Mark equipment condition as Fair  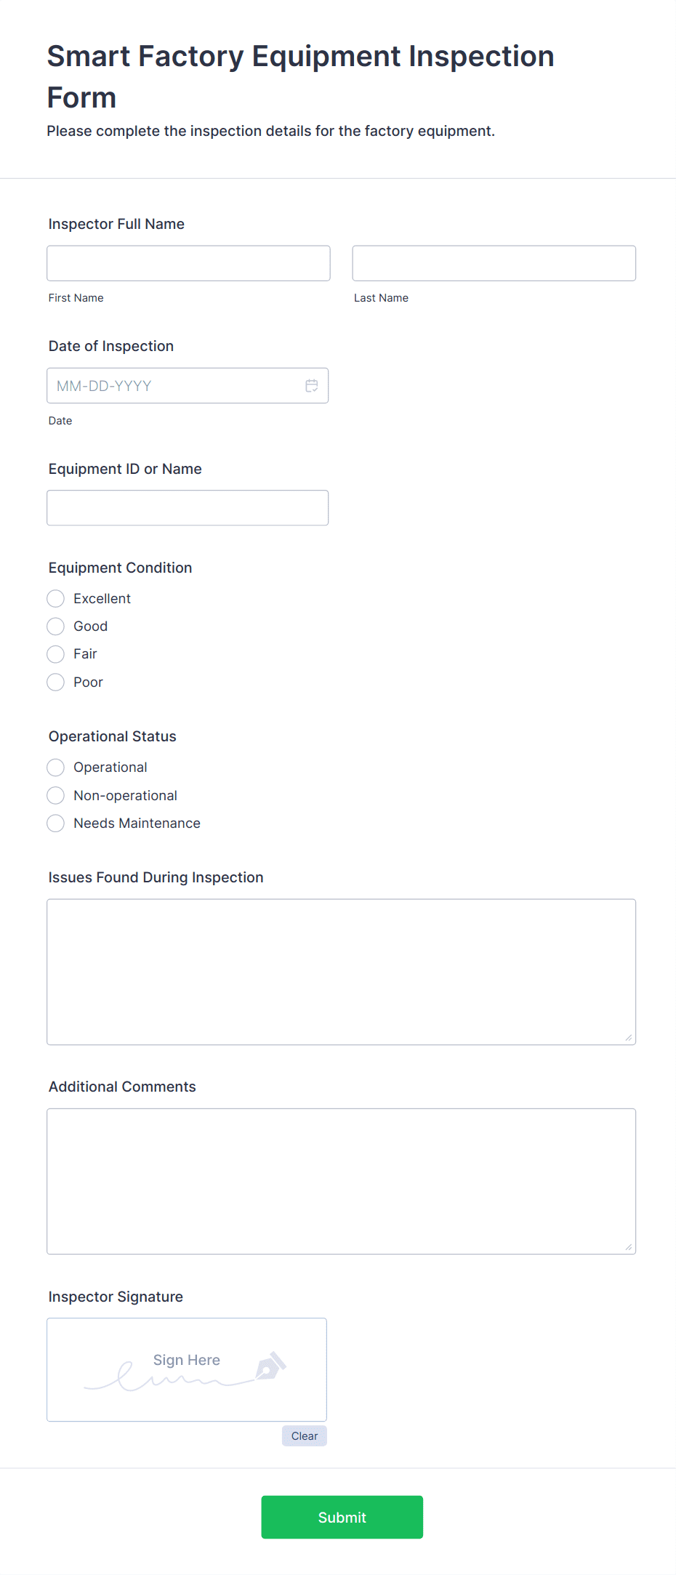coord(56,654)
